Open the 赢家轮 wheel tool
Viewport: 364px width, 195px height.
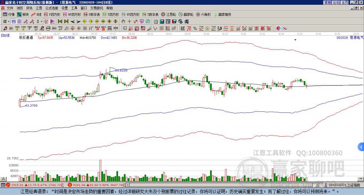186,14
